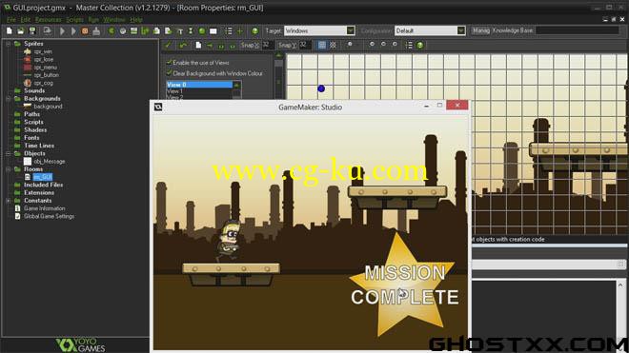Select spr_cog sprite in resource tree
Screen dimensions: 629x353
(x=43, y=83)
